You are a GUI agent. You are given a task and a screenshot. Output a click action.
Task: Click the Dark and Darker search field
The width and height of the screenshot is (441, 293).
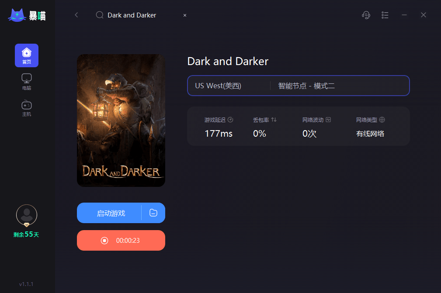click(x=131, y=15)
